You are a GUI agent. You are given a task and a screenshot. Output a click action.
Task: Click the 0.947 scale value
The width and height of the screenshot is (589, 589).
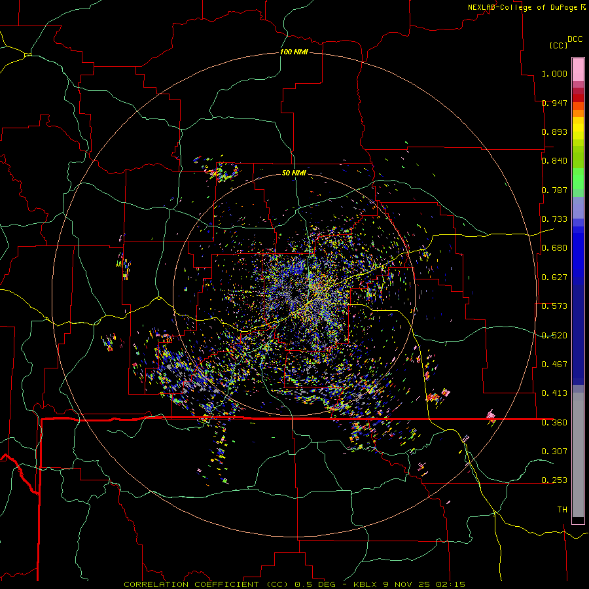point(554,103)
